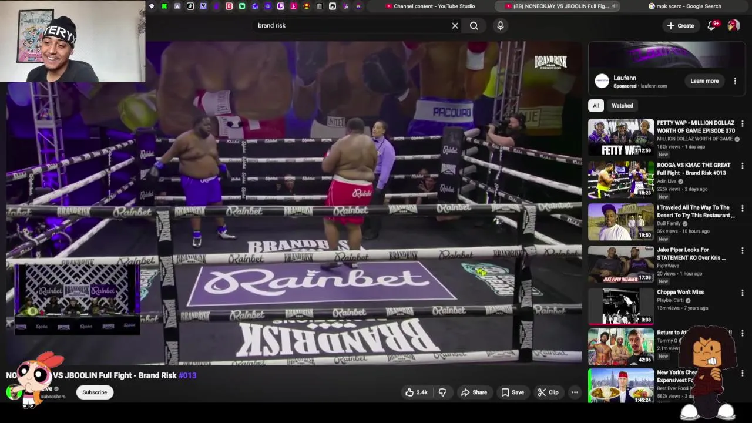Open more actions three-dot menu under video
This screenshot has height=423, width=752.
coord(575,392)
